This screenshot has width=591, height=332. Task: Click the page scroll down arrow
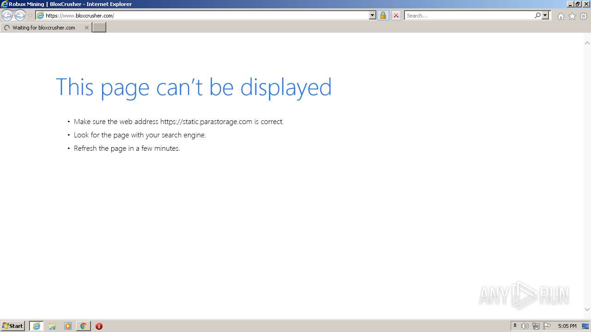coord(587,309)
